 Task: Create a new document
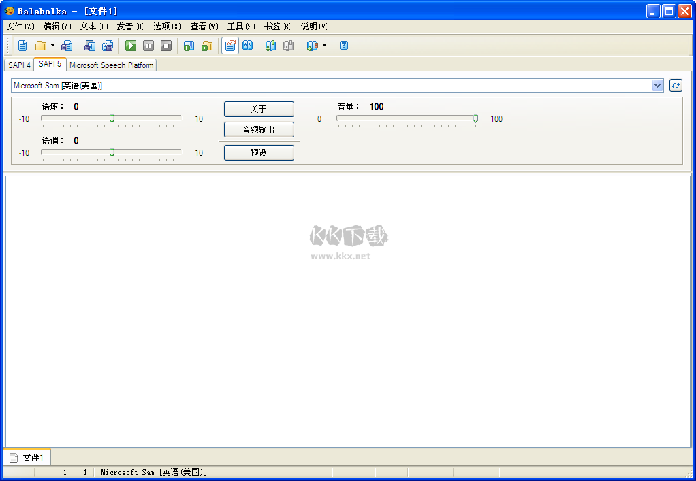point(22,46)
